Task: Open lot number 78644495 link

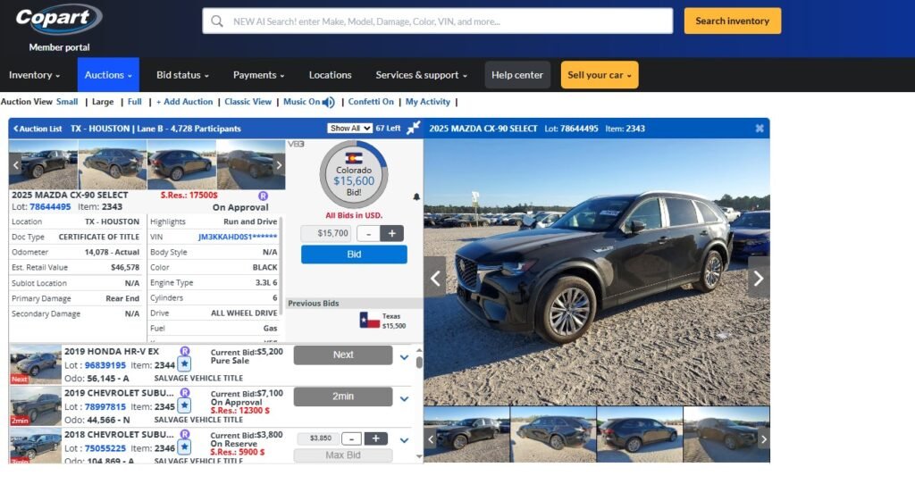Action: (50, 206)
